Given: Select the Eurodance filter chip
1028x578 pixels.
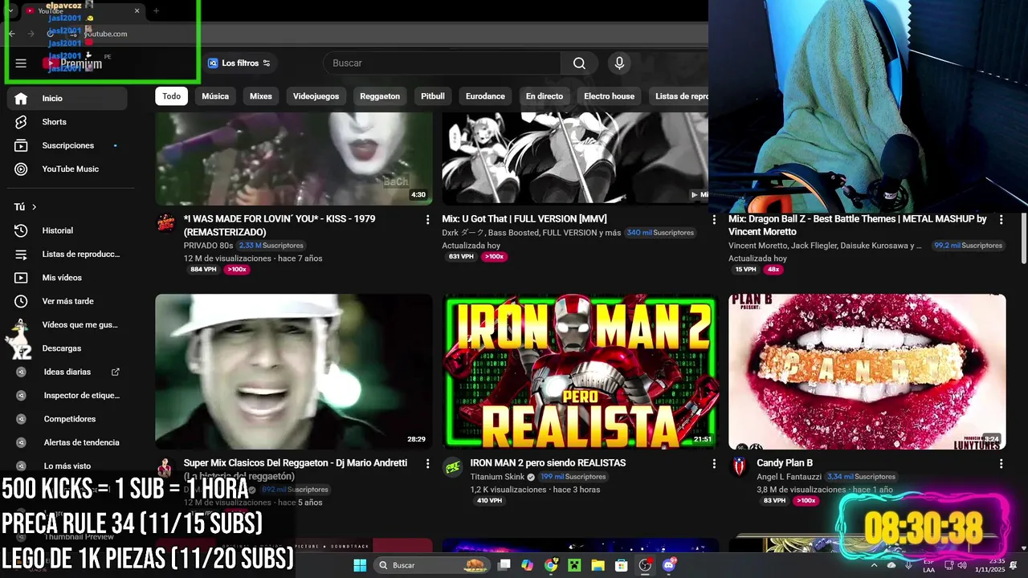Looking at the screenshot, I should click(x=486, y=96).
